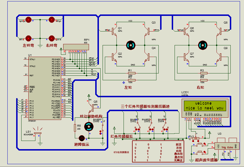244x167 pixels.
Task: Toggle infrared sensor switch SW3
Action: 151,126
